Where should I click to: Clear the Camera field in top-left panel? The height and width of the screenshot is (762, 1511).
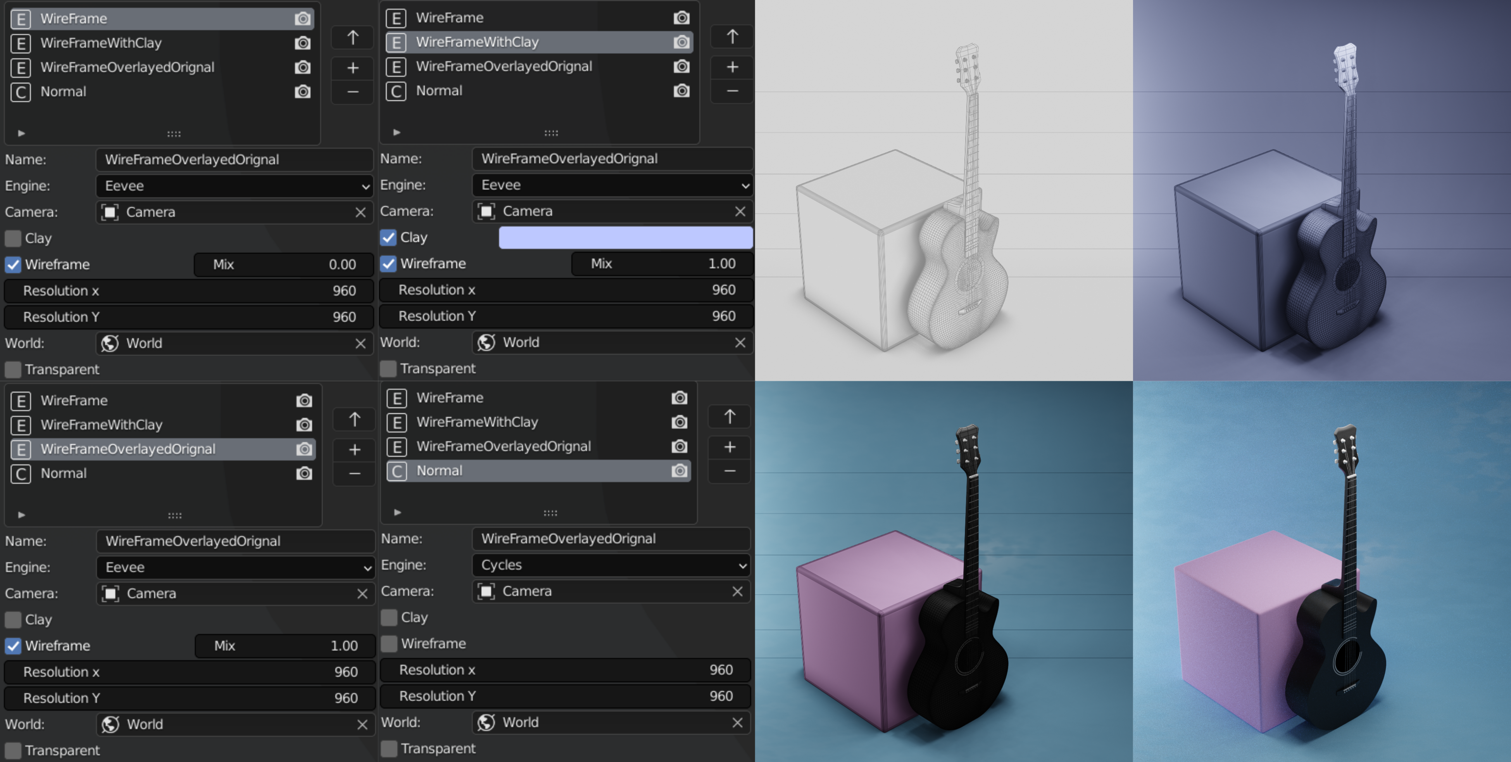(x=360, y=213)
